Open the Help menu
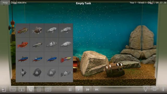This screenshot has height=94, width=167. [5, 3]
